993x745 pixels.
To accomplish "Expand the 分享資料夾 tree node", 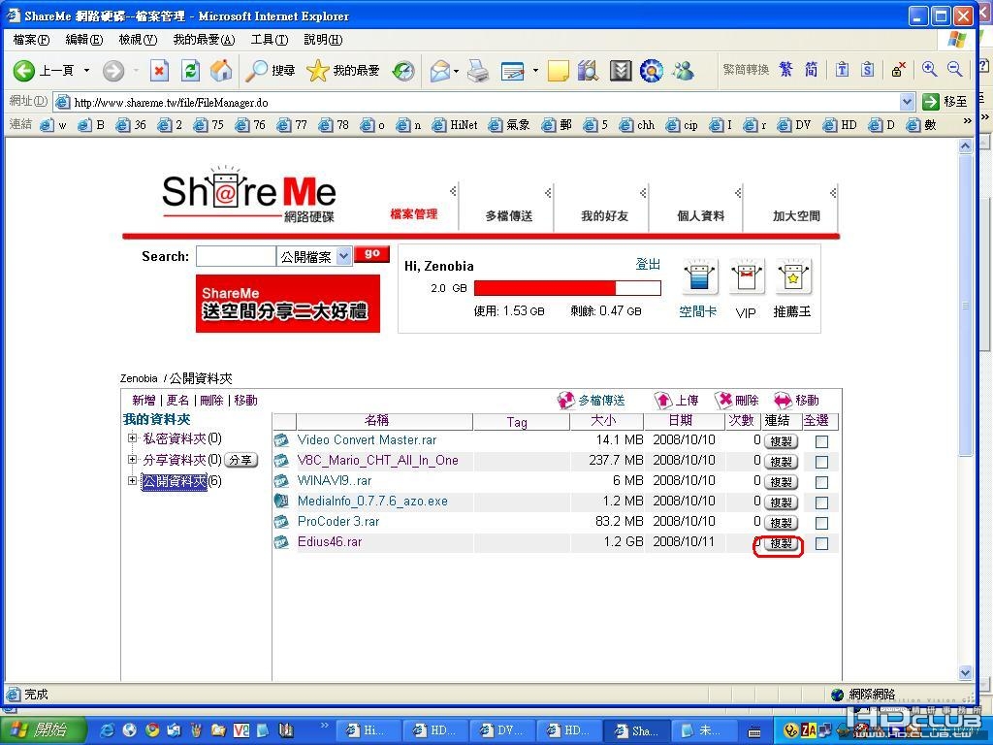I will (x=132, y=459).
